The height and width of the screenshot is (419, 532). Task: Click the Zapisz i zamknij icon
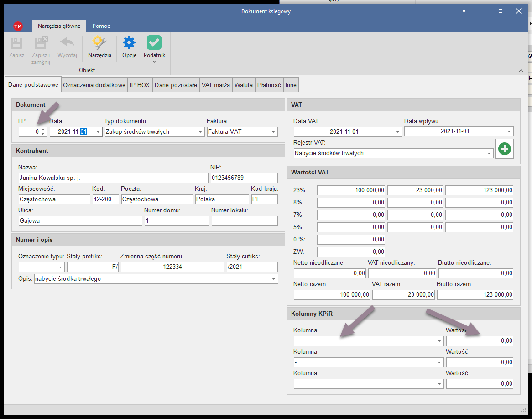pyautogui.click(x=41, y=44)
